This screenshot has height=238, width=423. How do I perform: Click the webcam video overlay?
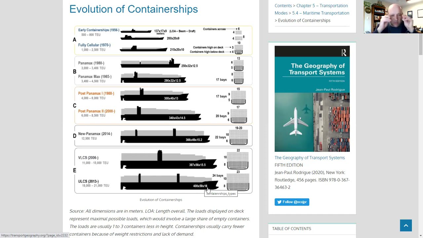tap(393, 17)
